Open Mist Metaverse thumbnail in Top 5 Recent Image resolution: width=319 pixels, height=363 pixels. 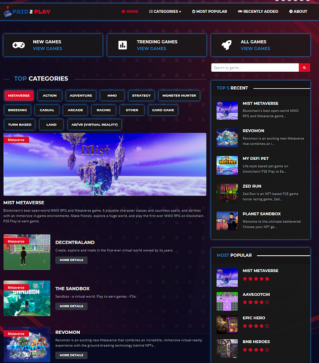click(227, 110)
